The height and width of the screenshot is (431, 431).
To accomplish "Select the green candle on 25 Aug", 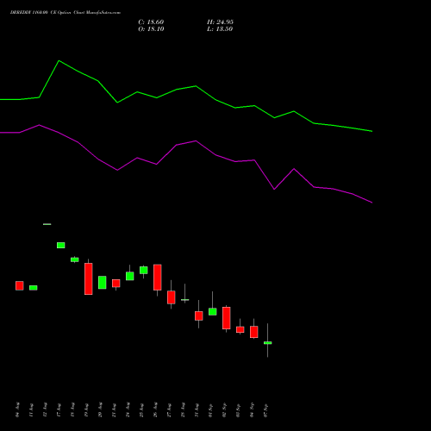I will pyautogui.click(x=144, y=270).
